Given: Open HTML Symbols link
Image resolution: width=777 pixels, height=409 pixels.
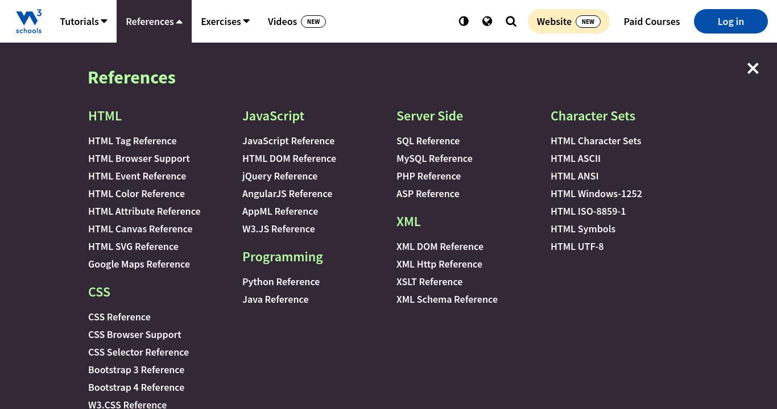Looking at the screenshot, I should (583, 229).
